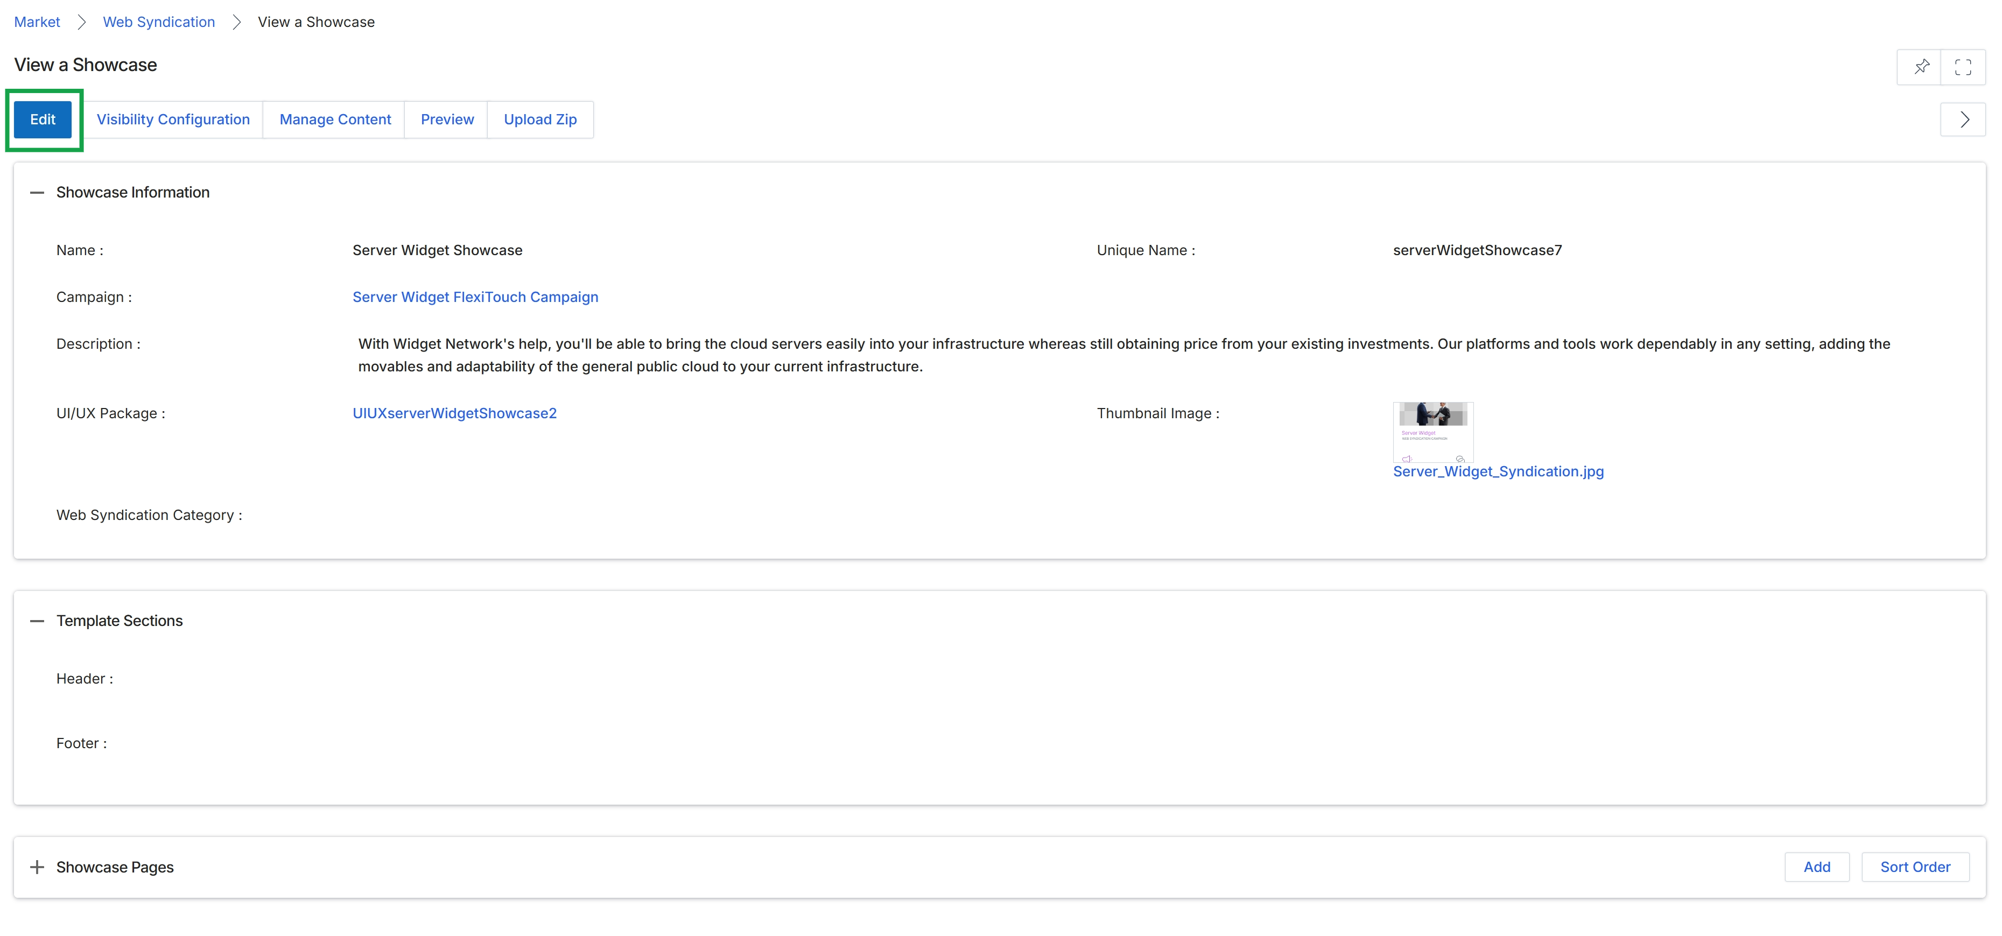Click the right chevron arrow beside the tabs
2002x936 pixels.
1963,119
